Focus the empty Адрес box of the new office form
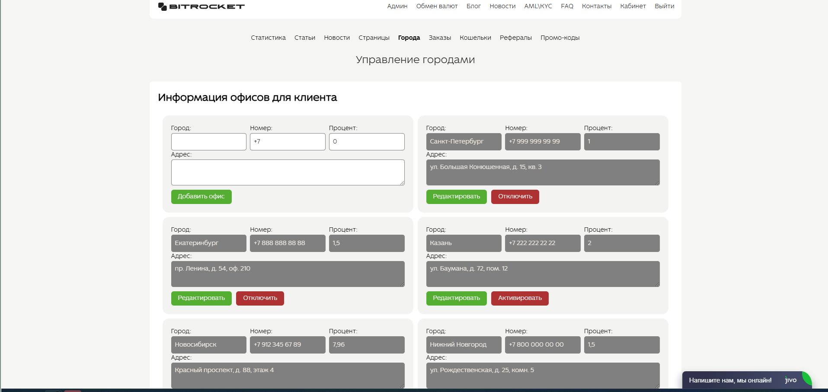 coord(288,172)
